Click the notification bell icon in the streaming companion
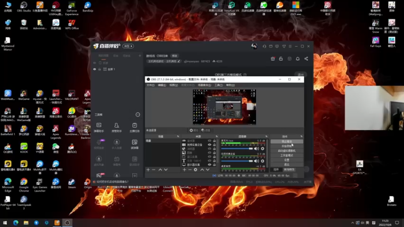The width and height of the screenshot is (404, 227). [x=298, y=59]
